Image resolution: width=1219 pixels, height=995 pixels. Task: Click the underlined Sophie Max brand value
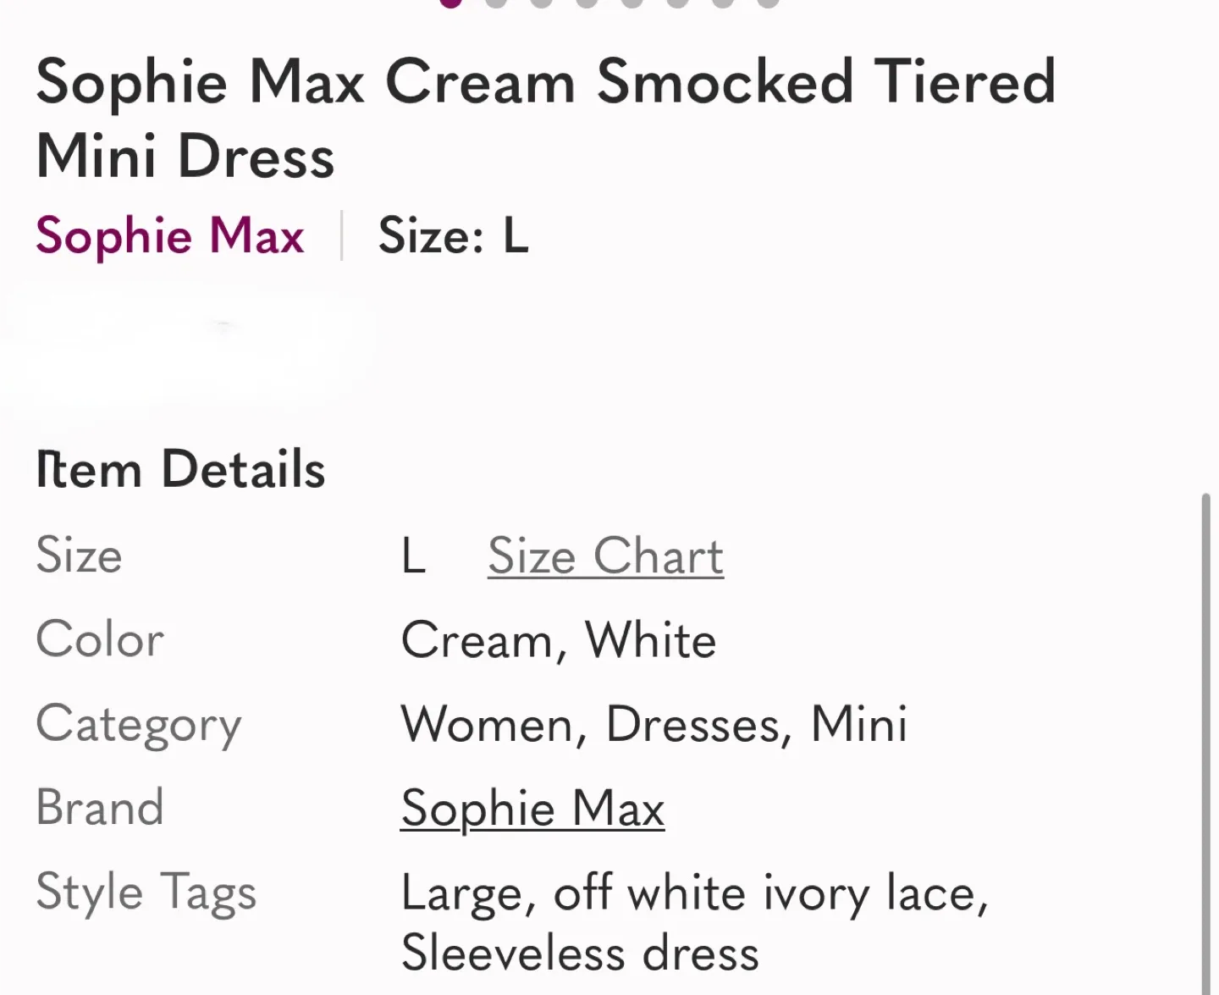532,809
